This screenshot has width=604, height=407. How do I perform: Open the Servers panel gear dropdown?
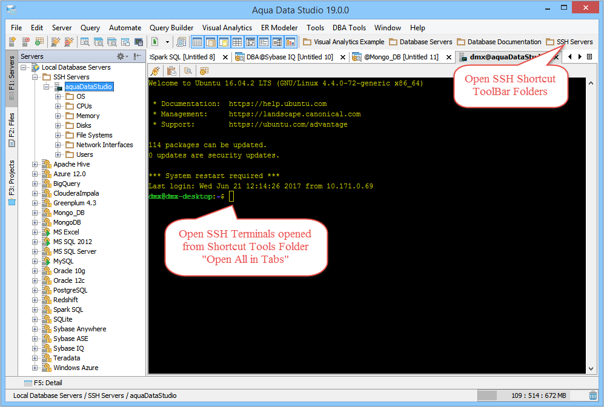[122, 56]
